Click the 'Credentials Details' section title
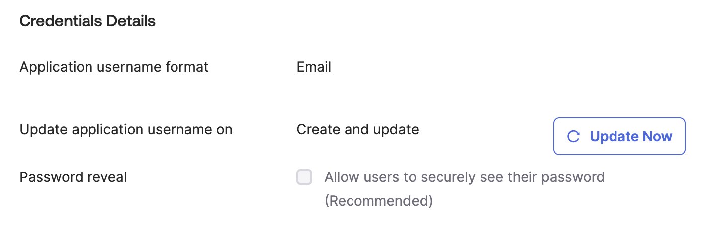 pyautogui.click(x=88, y=21)
